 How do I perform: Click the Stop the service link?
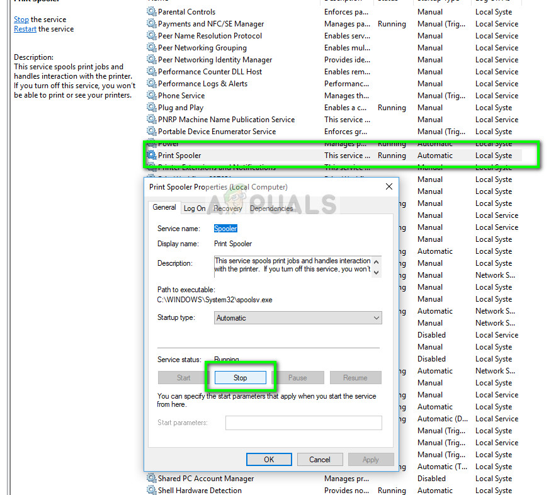coord(21,20)
